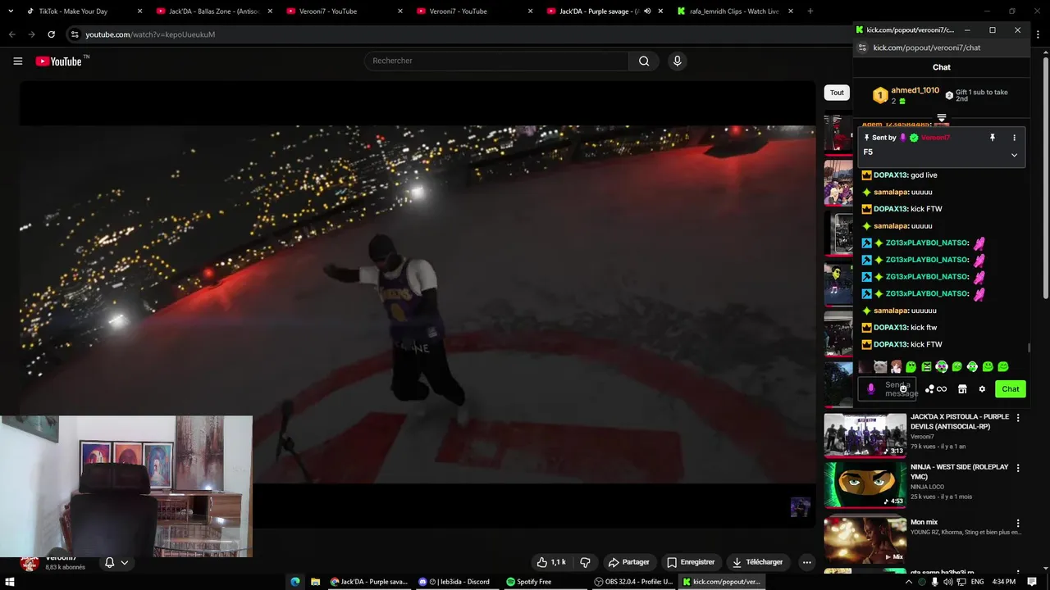This screenshot has width=1050, height=590.
Task: Mute the Jack'DA - Purple savage tab audio
Action: 647,11
